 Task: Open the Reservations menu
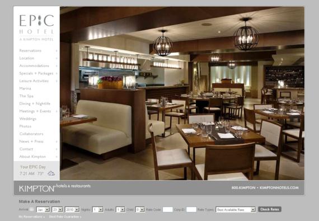coord(30,50)
